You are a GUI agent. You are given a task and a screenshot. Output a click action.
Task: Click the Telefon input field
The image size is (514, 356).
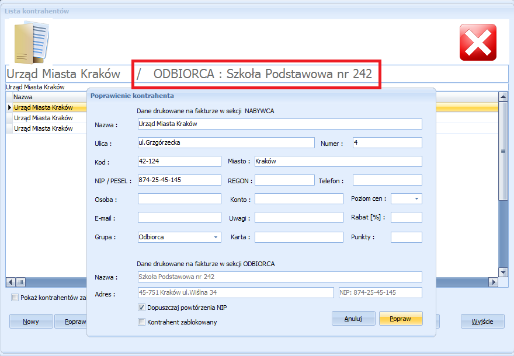point(387,180)
